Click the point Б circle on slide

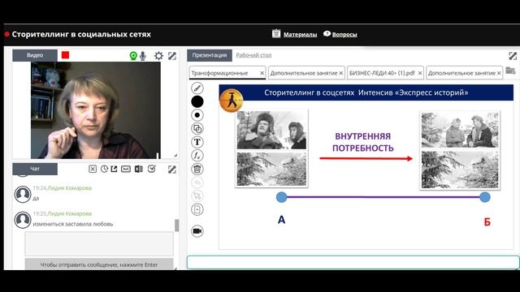coord(485,197)
